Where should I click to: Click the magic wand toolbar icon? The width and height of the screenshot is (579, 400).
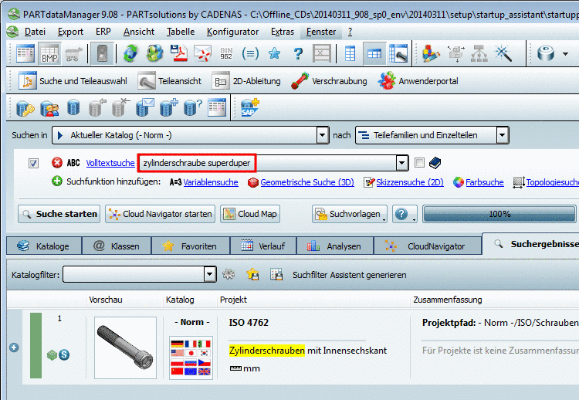[503, 53]
